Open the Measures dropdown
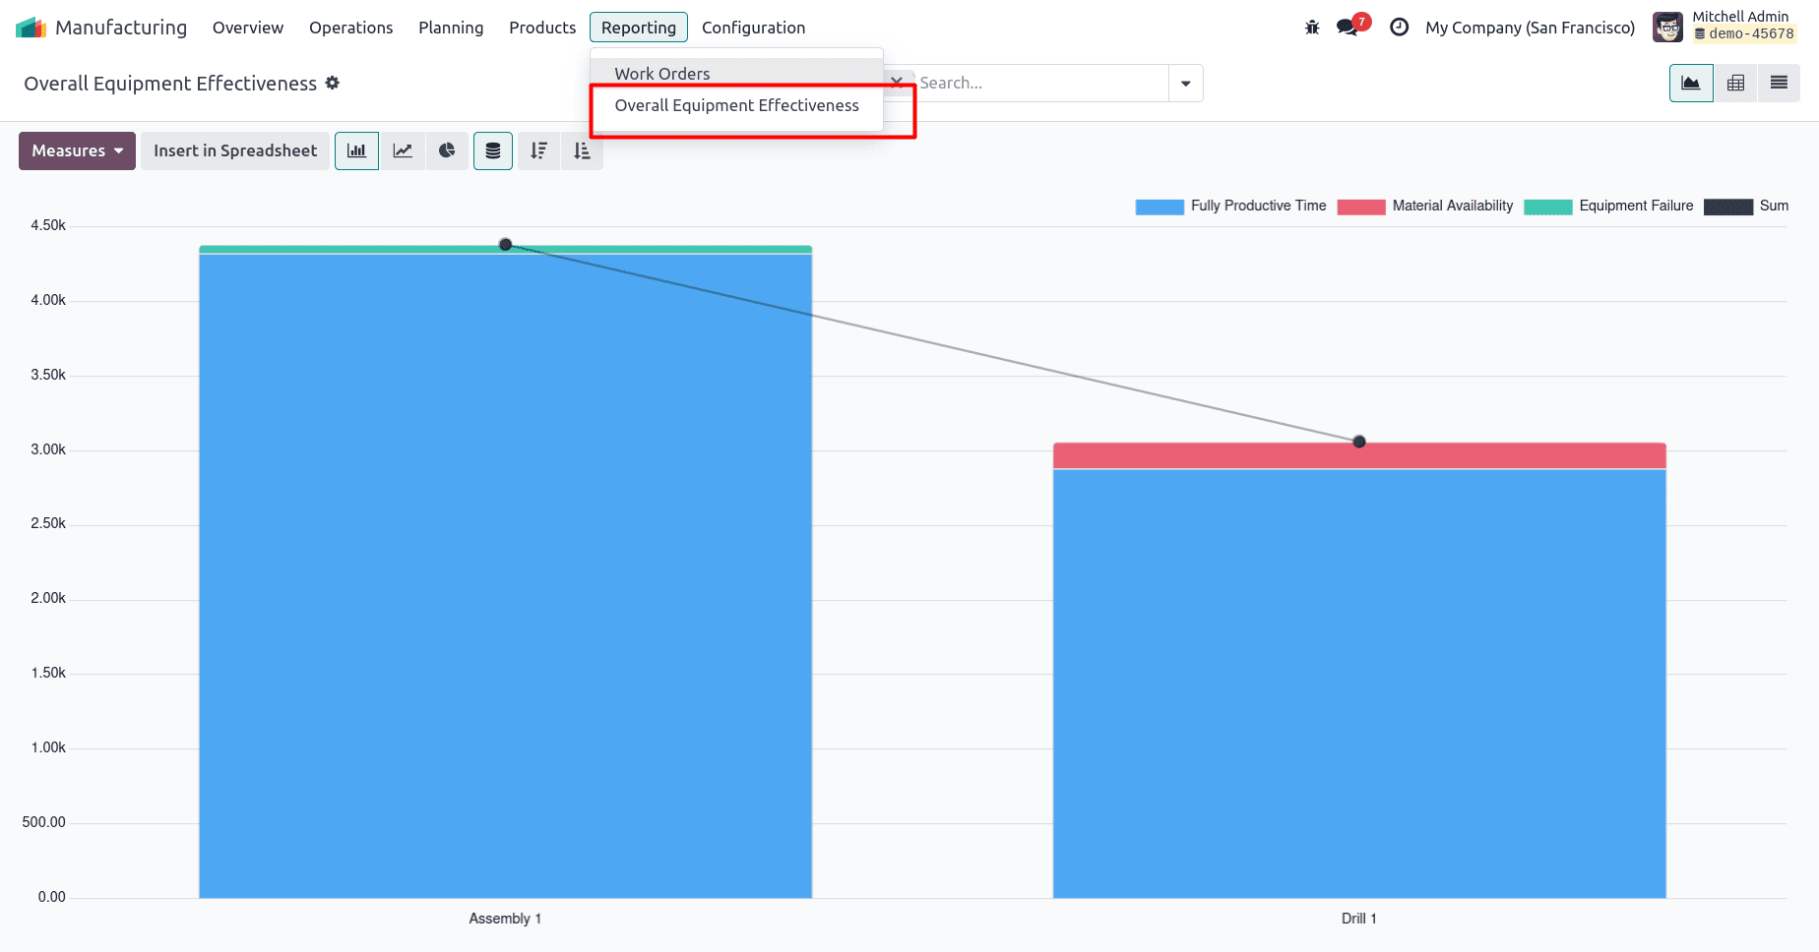Screen dimensions: 1819x952 pos(76,150)
